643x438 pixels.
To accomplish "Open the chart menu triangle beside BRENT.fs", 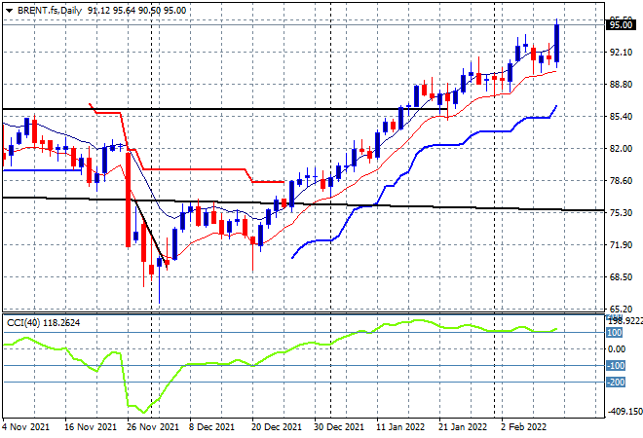I will [x=9, y=11].
